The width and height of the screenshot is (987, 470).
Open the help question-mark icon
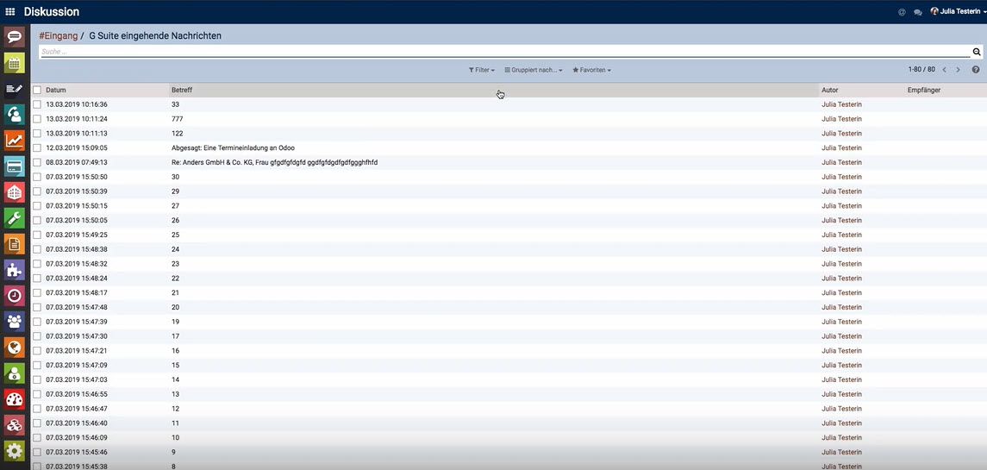click(x=976, y=69)
